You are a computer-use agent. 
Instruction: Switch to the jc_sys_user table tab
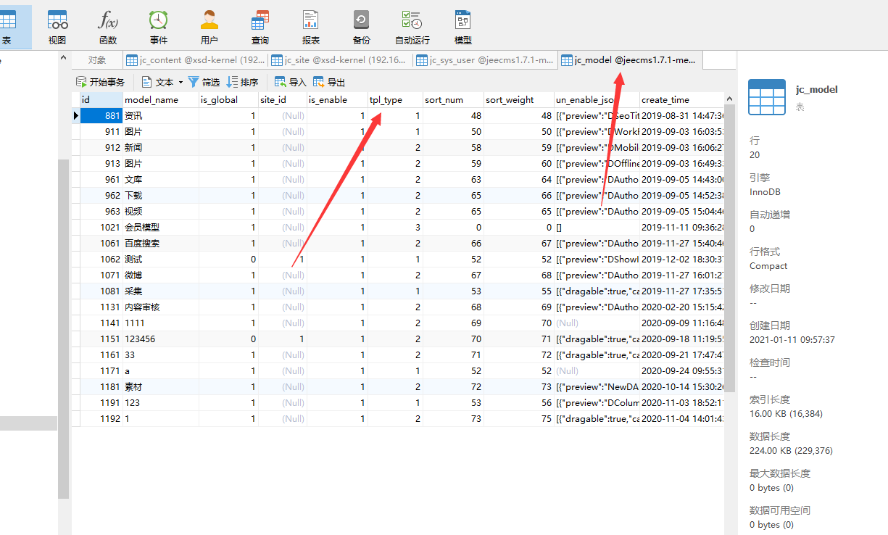tap(485, 60)
